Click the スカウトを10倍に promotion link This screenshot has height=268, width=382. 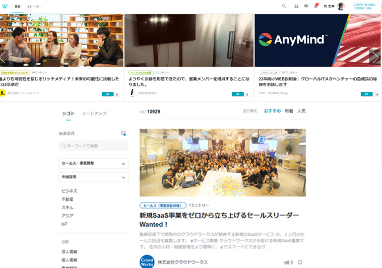(x=364, y=6)
